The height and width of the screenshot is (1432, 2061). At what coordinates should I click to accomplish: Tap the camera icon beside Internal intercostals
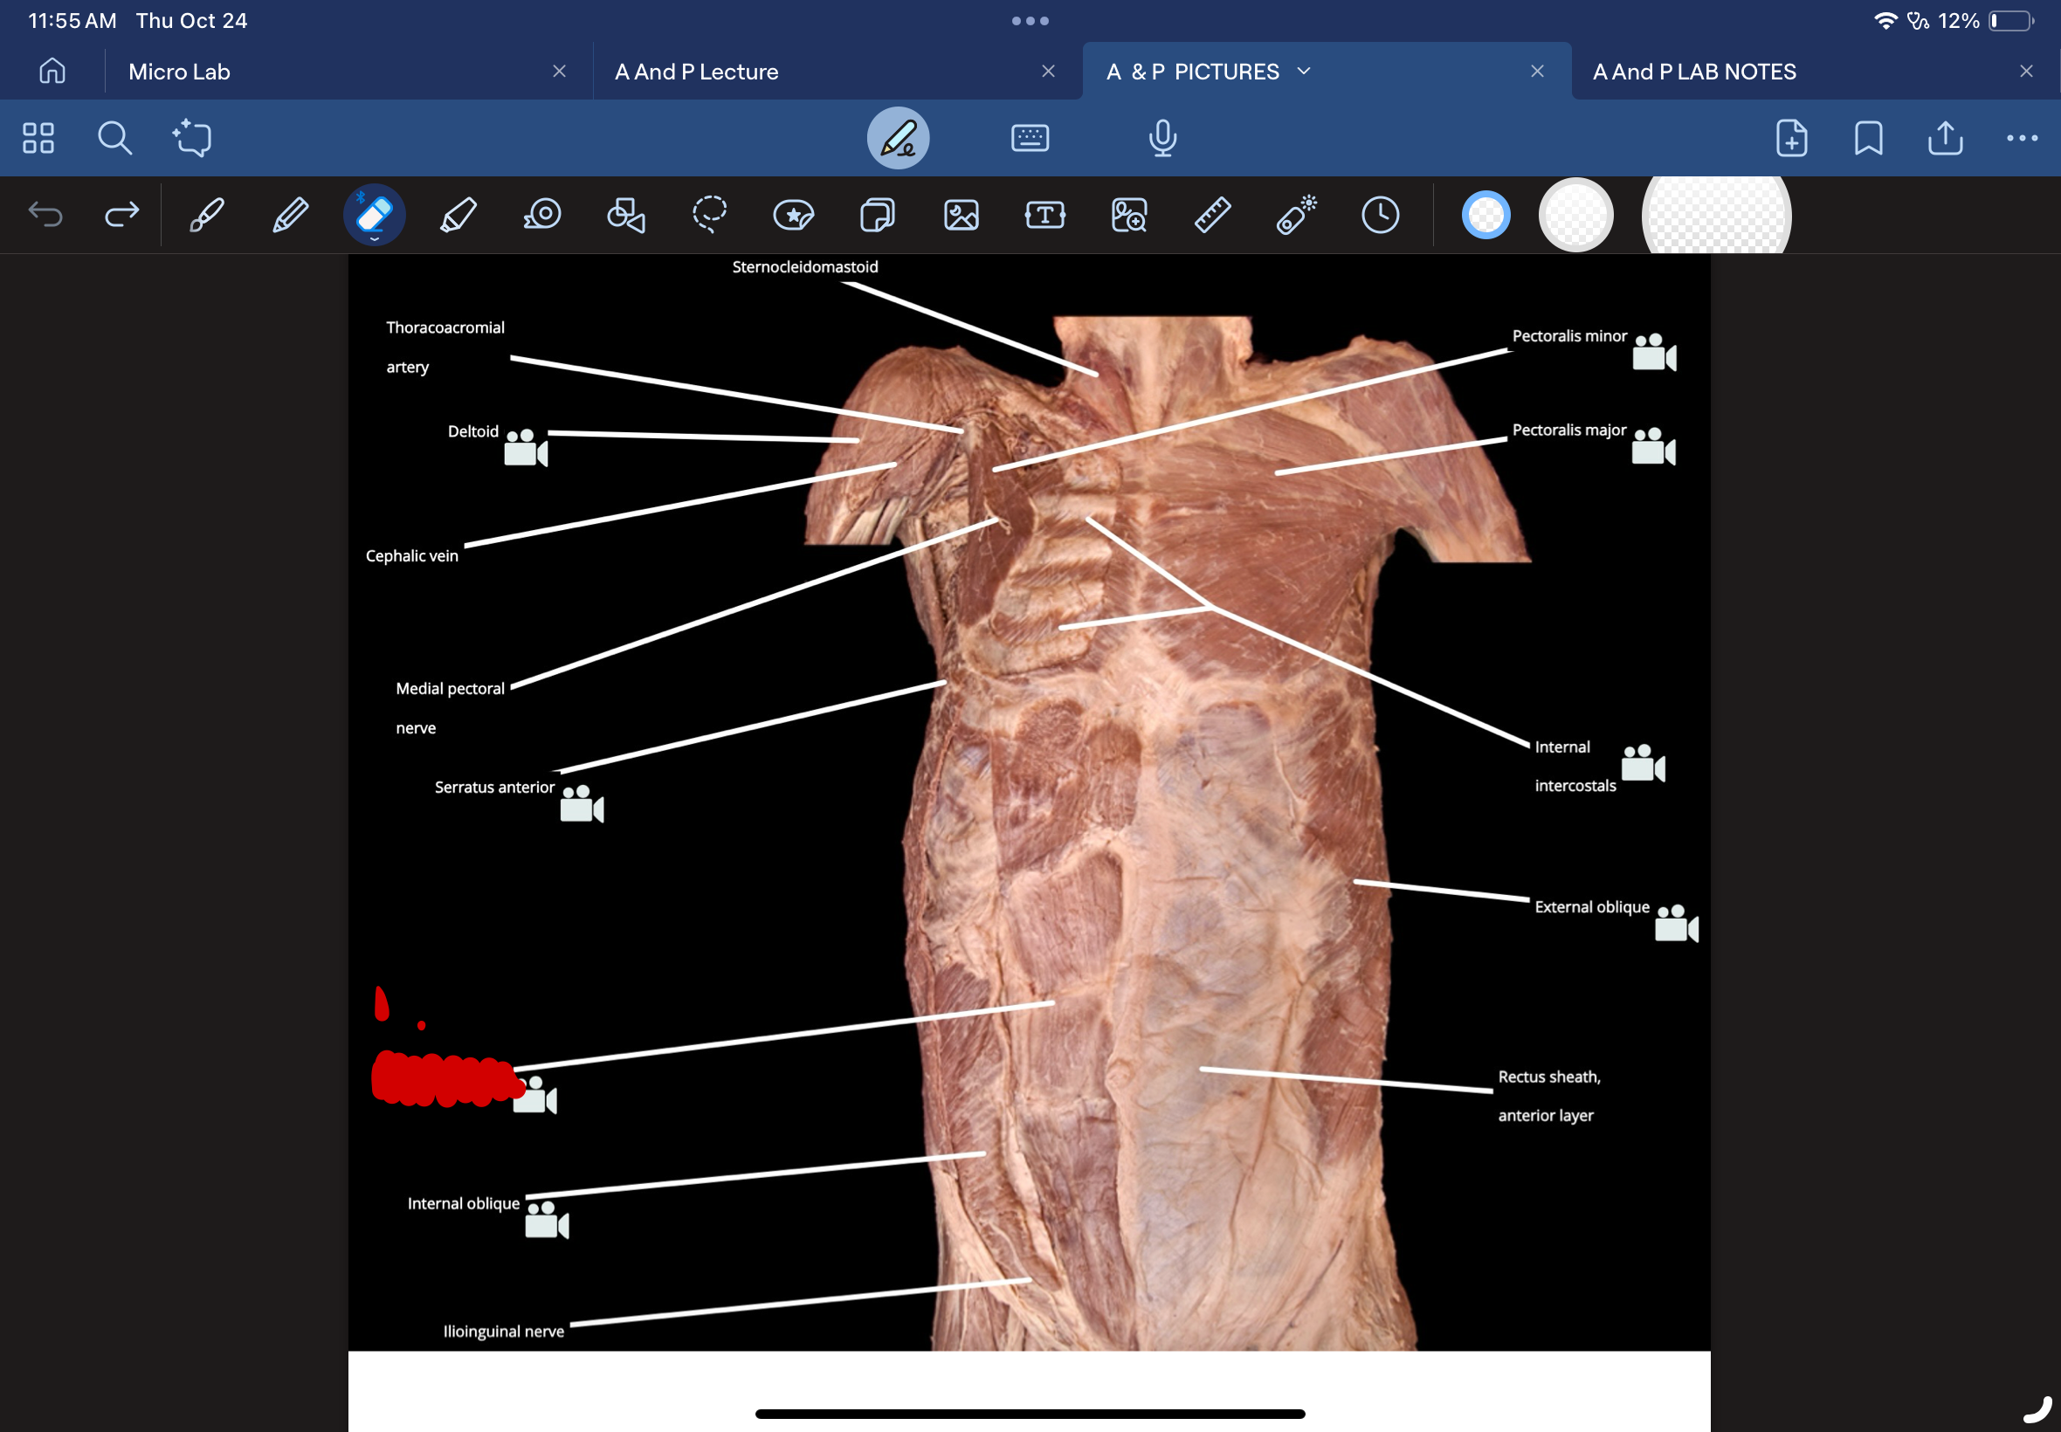(x=1643, y=762)
